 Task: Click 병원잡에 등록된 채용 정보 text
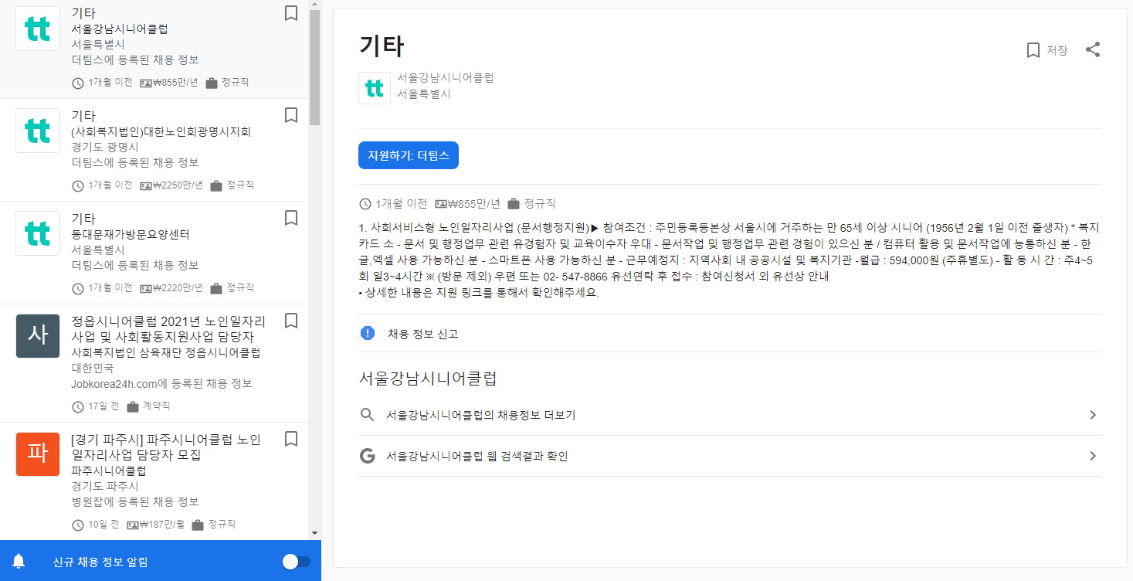tap(135, 501)
